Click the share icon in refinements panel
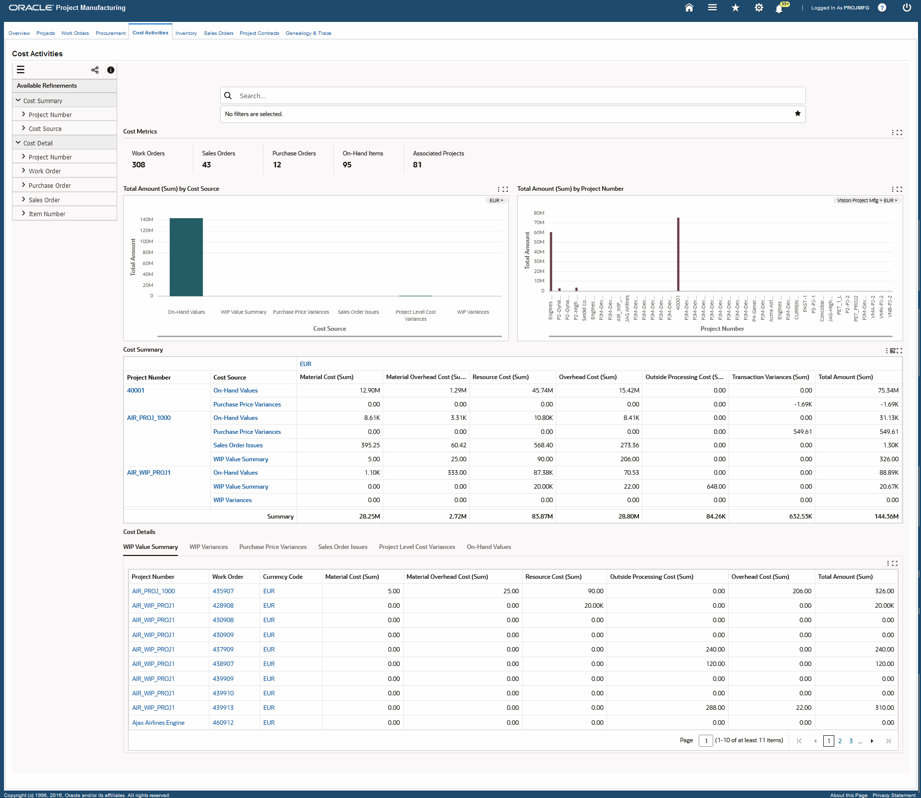Screen dimensions: 921x798 [95, 70]
